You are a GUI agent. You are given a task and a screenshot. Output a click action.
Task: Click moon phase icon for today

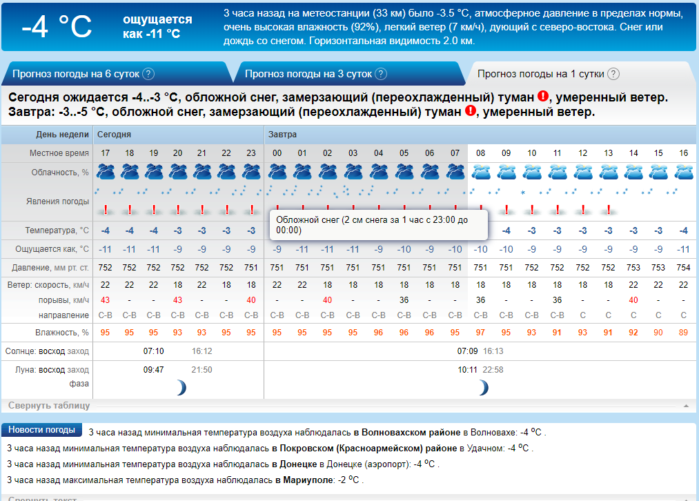coord(181,388)
